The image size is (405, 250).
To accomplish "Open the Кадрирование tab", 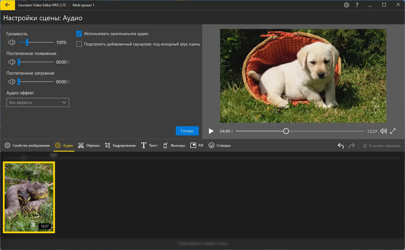I will pos(120,146).
